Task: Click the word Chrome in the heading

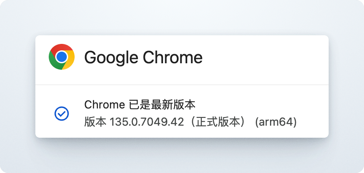Action: pos(173,57)
